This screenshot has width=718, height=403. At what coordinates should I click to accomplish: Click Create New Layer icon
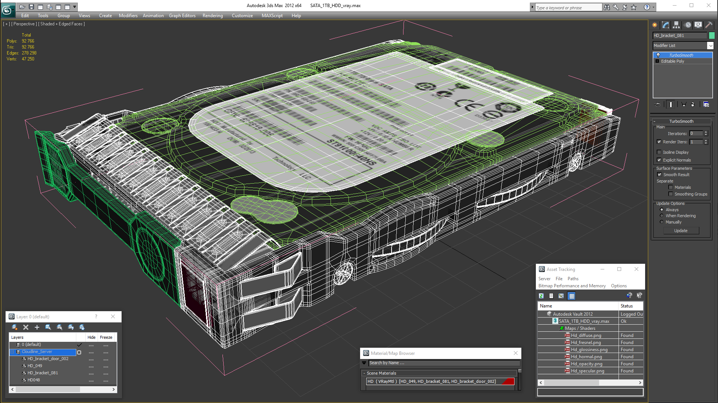coord(15,327)
